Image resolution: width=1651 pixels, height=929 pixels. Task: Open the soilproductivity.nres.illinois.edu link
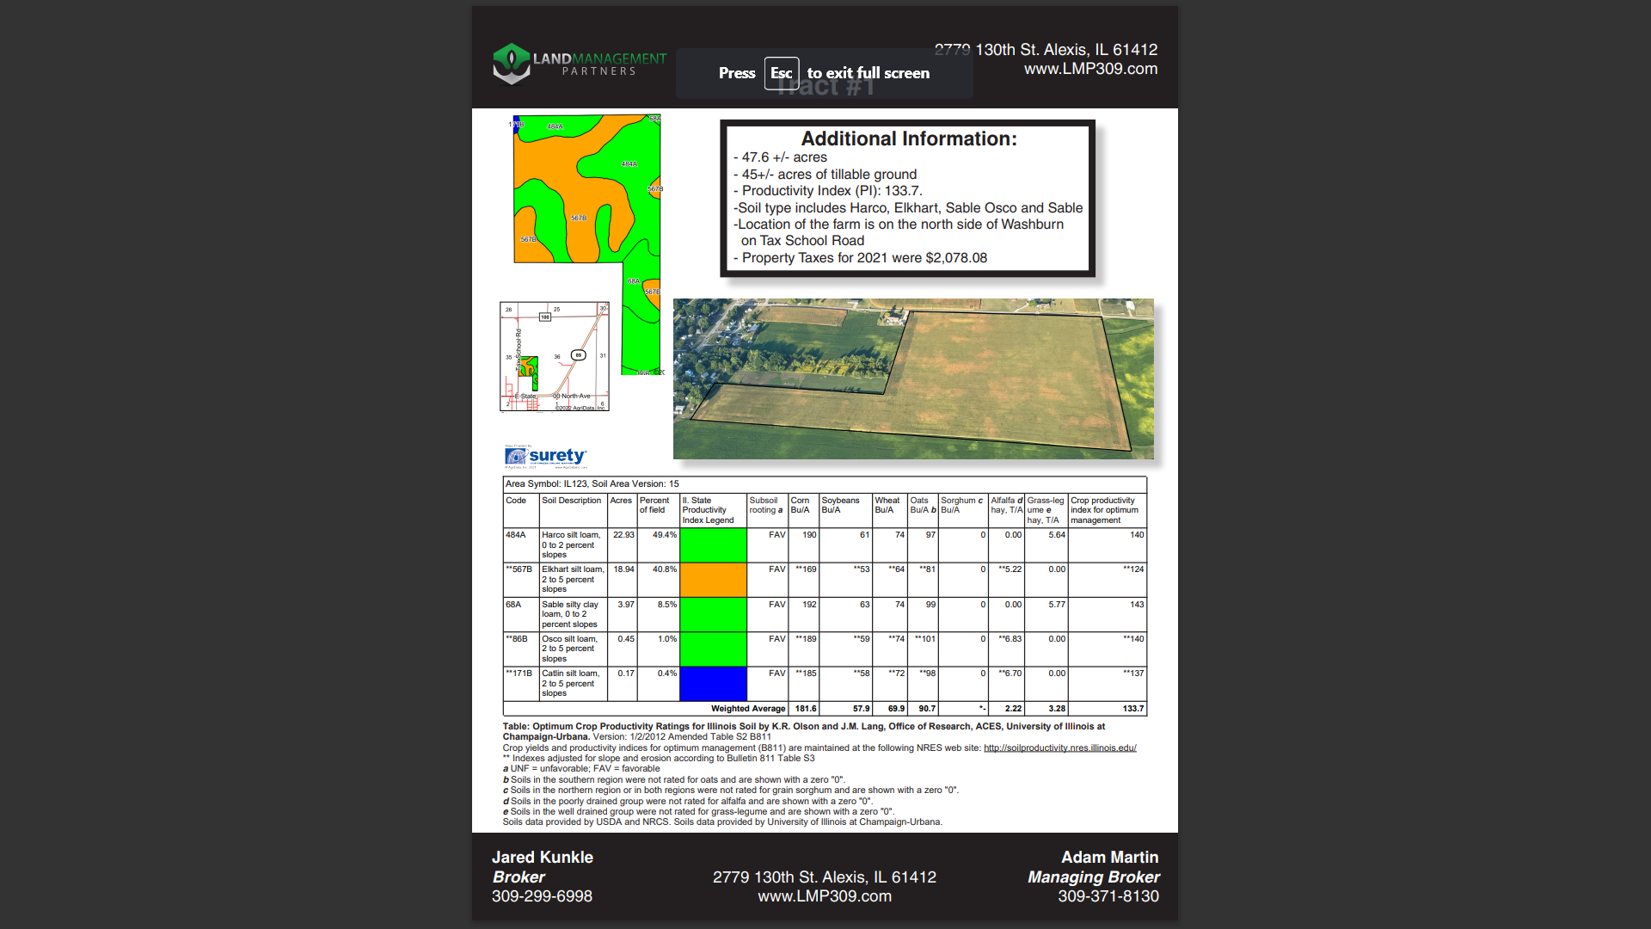pyautogui.click(x=1059, y=748)
